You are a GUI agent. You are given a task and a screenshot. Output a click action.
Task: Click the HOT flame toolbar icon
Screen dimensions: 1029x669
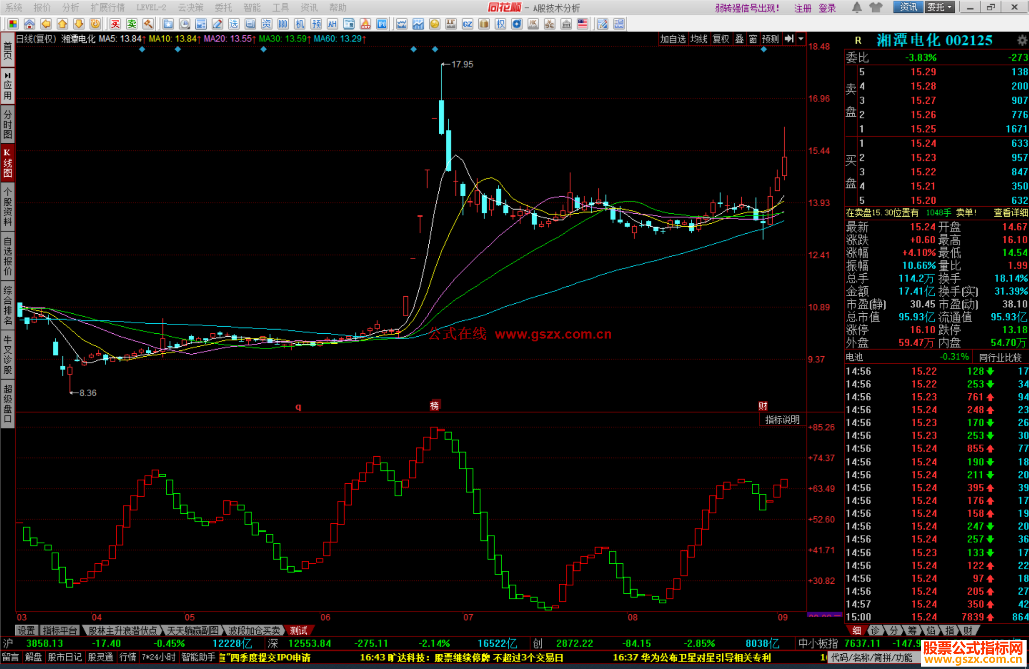365,24
